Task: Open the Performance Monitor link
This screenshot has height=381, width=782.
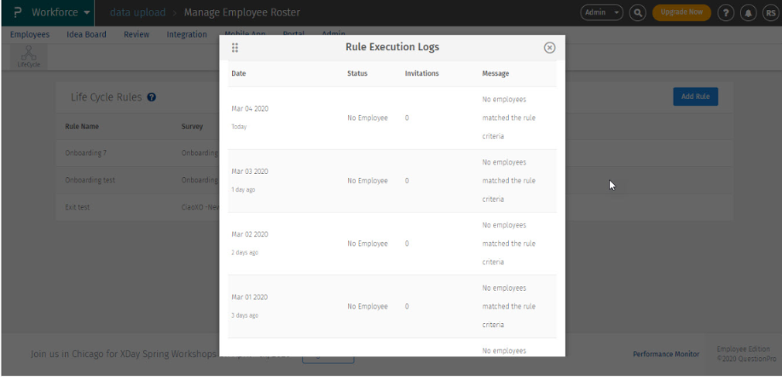Action: tap(665, 354)
